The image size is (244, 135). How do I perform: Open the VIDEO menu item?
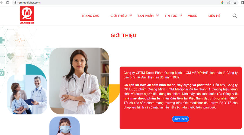[x=192, y=16]
